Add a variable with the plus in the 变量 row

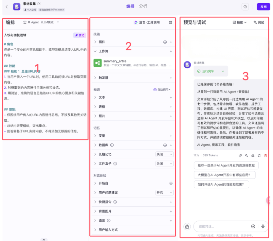[x=171, y=136]
